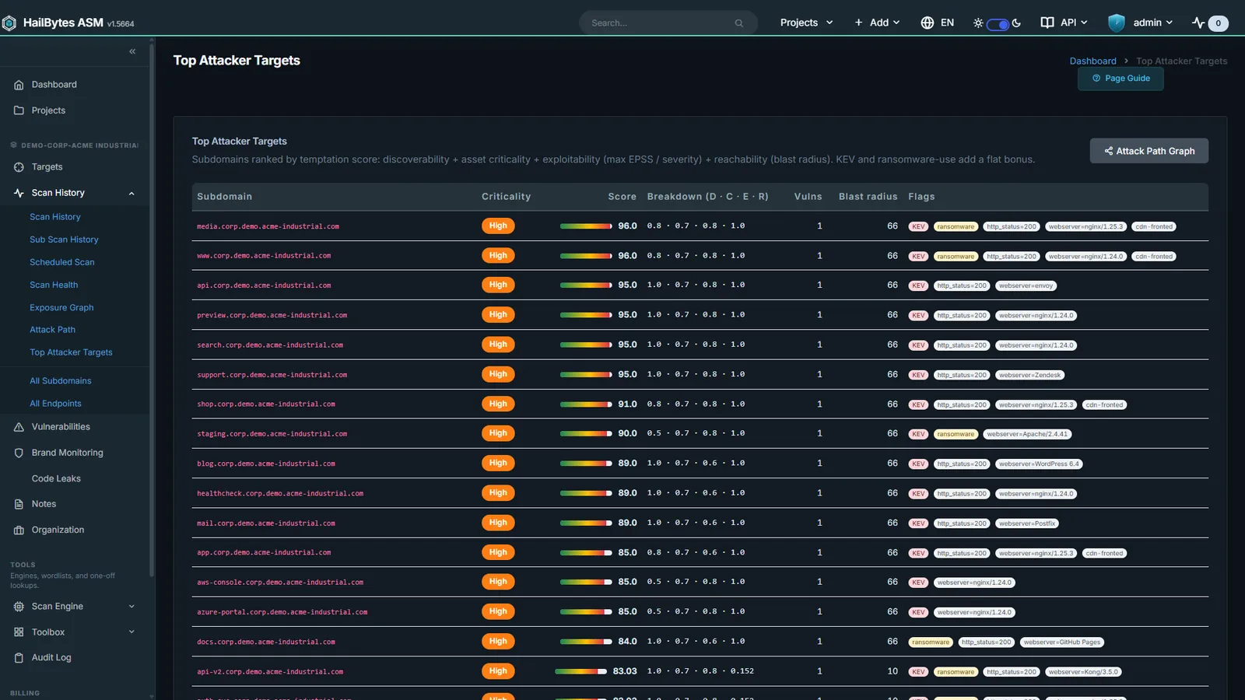1245x700 pixels.
Task: Open staging.corp.demo.acme-industrial.com subdomain link
Action: point(272,434)
